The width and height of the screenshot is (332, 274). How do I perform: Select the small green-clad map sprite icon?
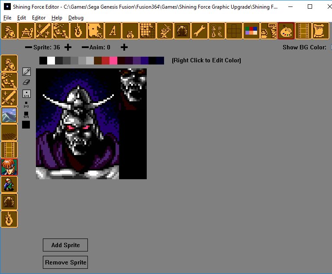(9, 184)
